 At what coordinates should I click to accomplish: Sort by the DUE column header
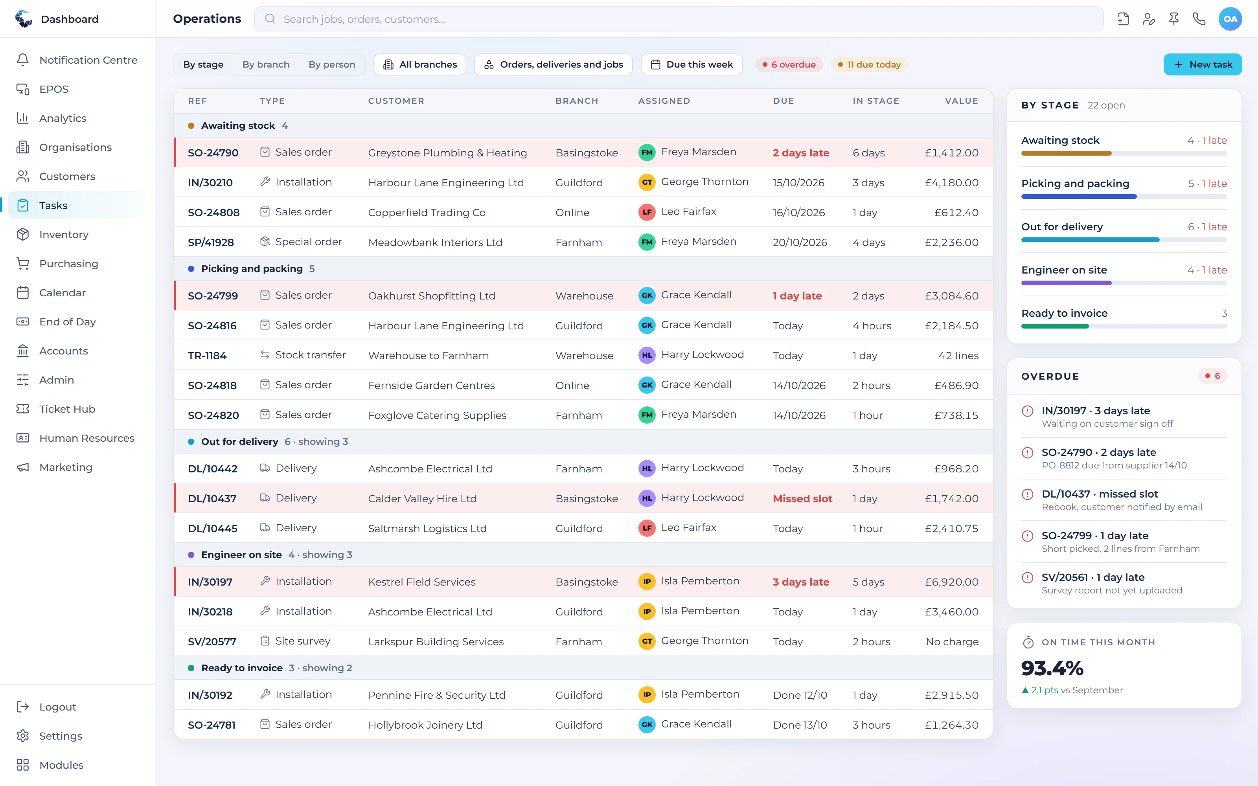click(783, 101)
